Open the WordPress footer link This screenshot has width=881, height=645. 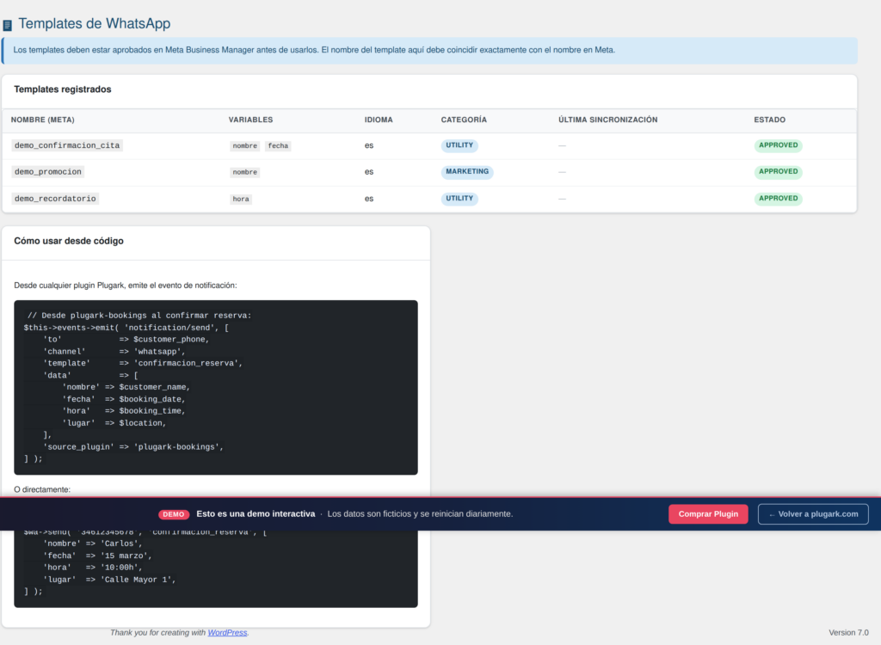[x=227, y=633]
